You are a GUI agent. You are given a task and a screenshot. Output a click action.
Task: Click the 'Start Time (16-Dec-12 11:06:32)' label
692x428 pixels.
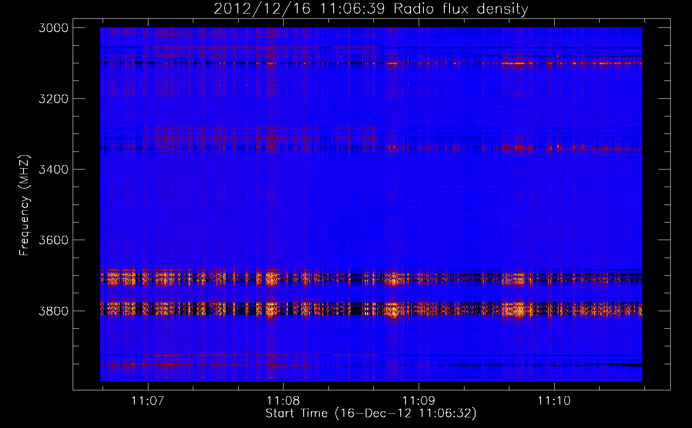371,413
